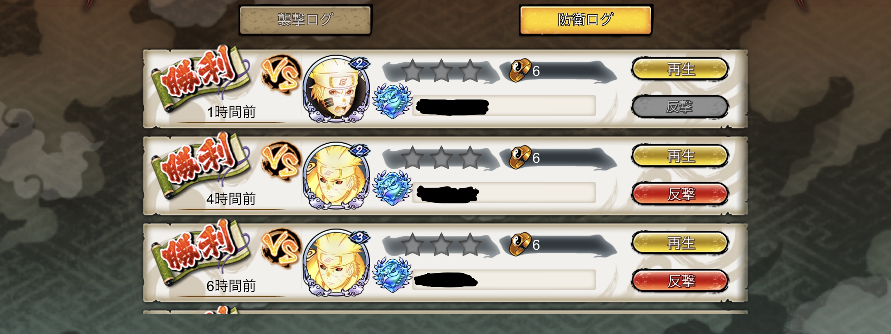Replay the 4時間前 battle with 再生
The width and height of the screenshot is (891, 334).
tap(680, 156)
